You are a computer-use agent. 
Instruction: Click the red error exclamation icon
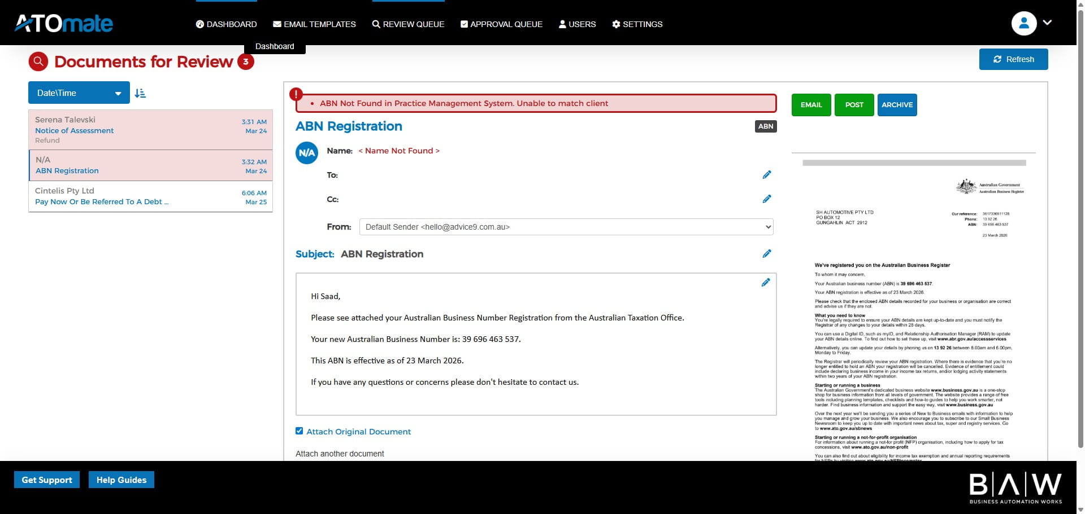point(296,94)
